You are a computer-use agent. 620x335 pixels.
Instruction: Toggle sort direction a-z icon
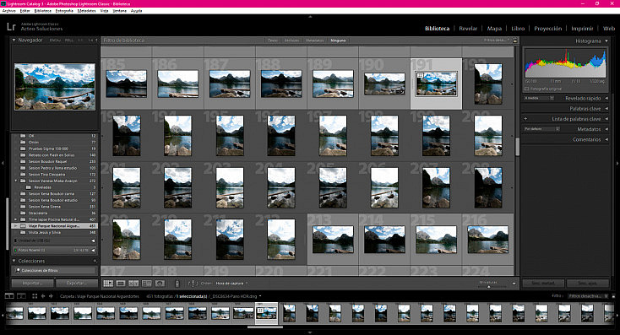coord(193,284)
